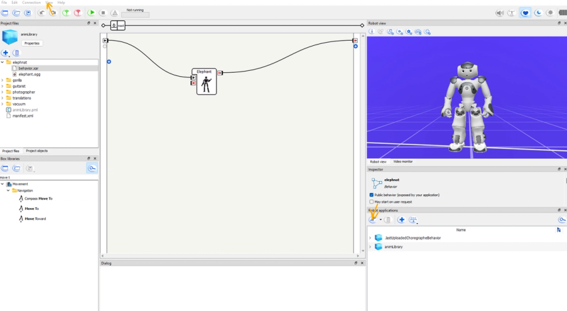567x311 pixels.
Task: Collapse the Navigation folder
Action: pyautogui.click(x=9, y=190)
